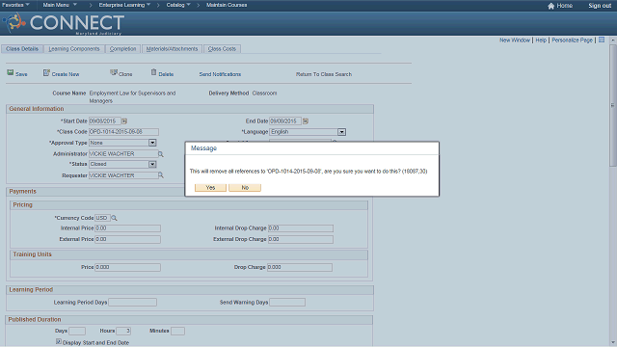Click the Sign out link
This screenshot has height=347, width=617.
(600, 6)
